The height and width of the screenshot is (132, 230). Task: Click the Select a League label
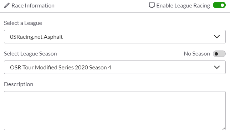23,23
